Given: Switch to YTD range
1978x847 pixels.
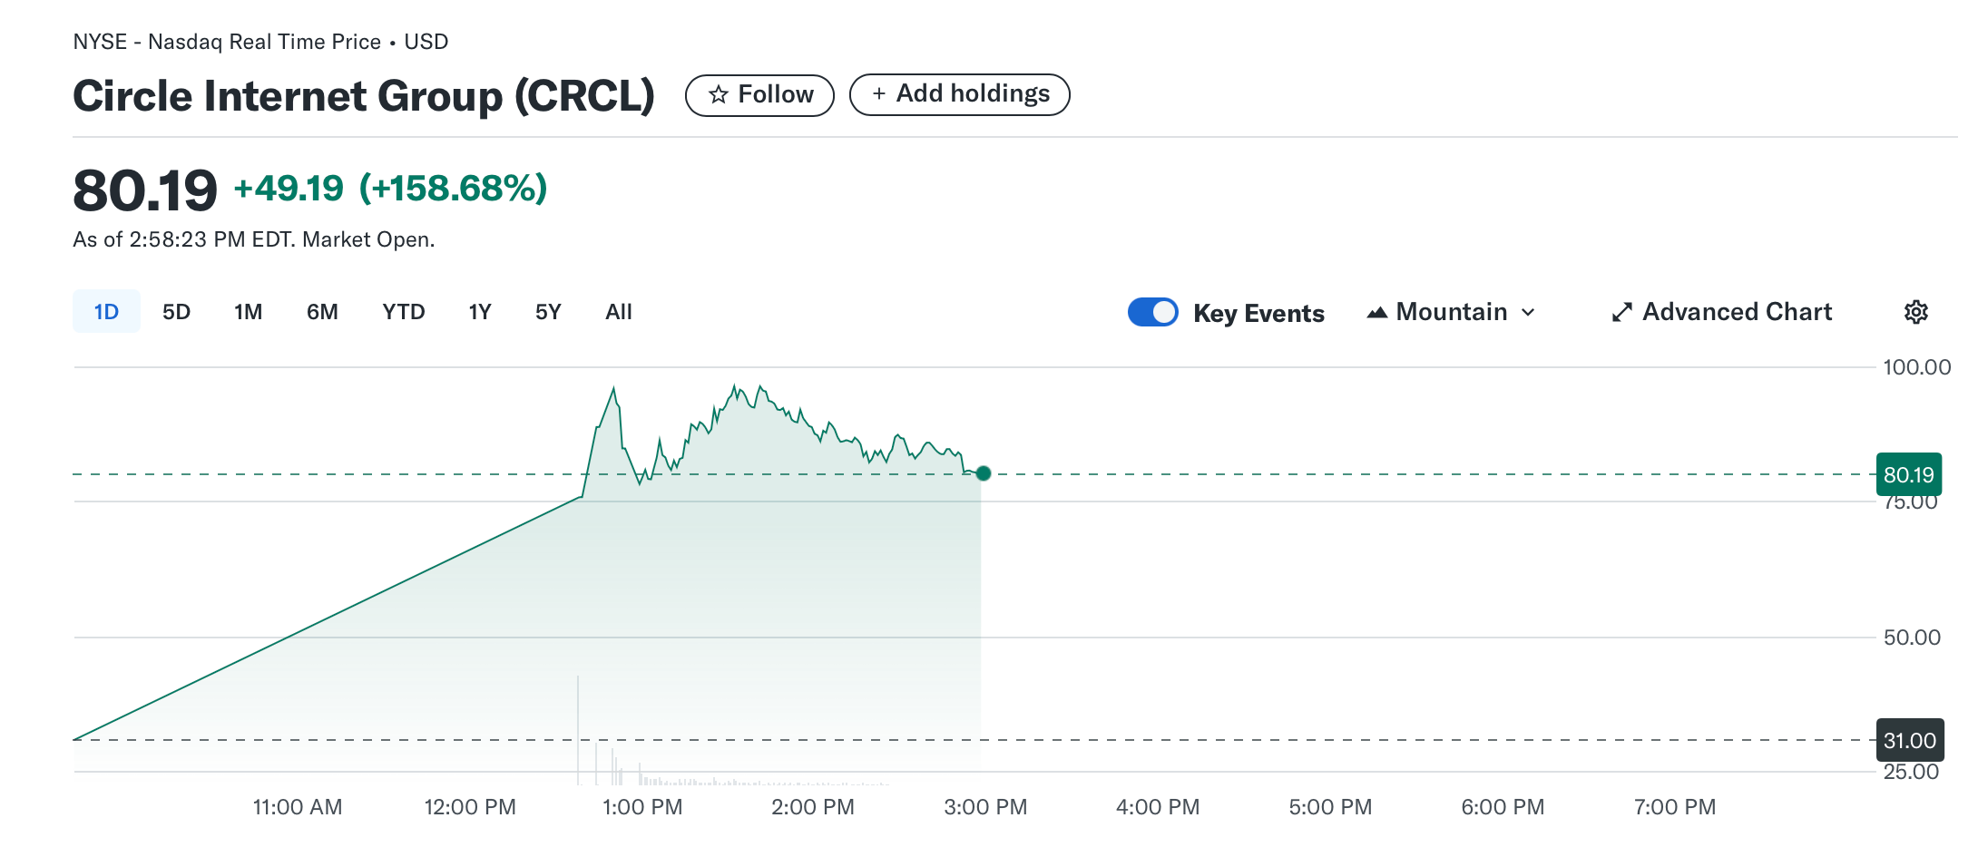Looking at the screenshot, I should click(403, 312).
